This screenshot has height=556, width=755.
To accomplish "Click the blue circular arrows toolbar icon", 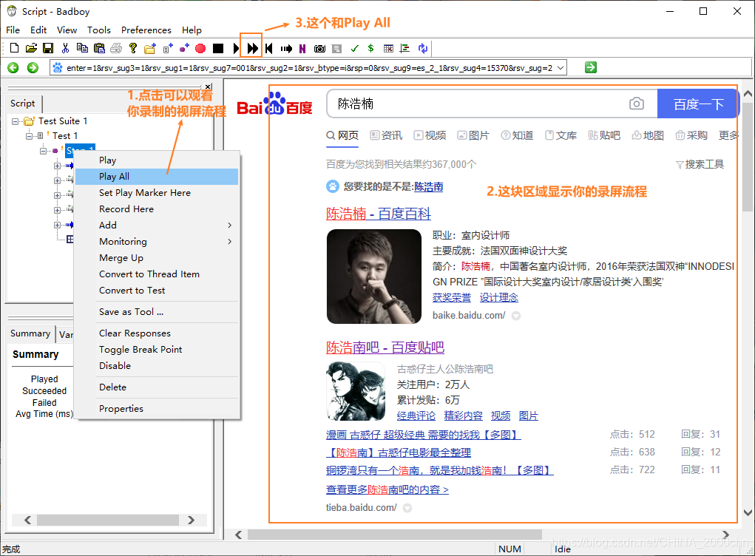I will (x=423, y=48).
